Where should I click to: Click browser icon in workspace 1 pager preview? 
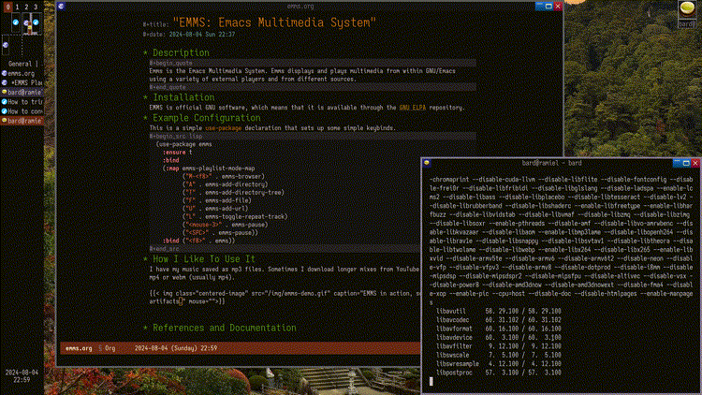point(16,22)
